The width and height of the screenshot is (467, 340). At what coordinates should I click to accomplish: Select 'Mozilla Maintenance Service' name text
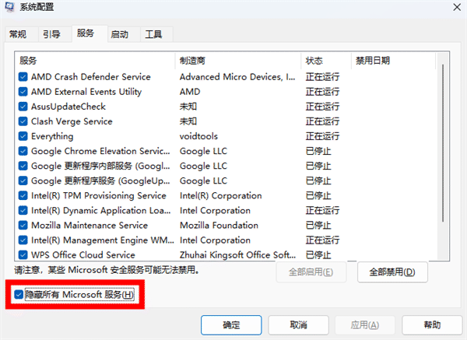[90, 226]
